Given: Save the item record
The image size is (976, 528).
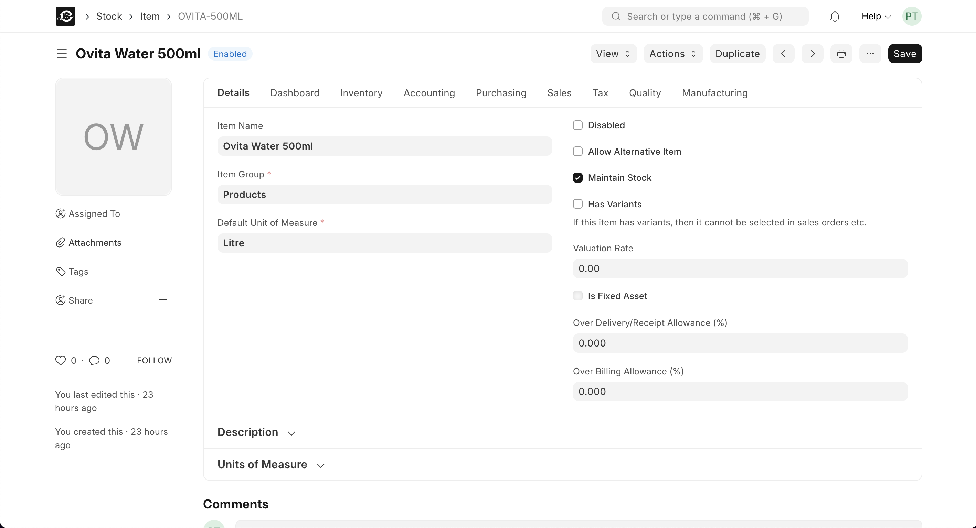Looking at the screenshot, I should click(x=905, y=53).
